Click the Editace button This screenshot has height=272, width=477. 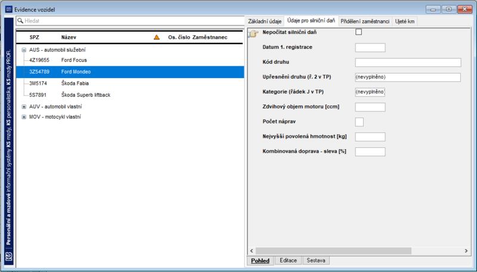click(289, 261)
